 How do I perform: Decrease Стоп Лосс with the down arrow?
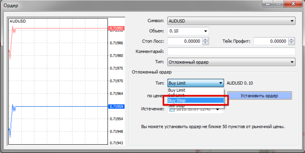click(206, 43)
